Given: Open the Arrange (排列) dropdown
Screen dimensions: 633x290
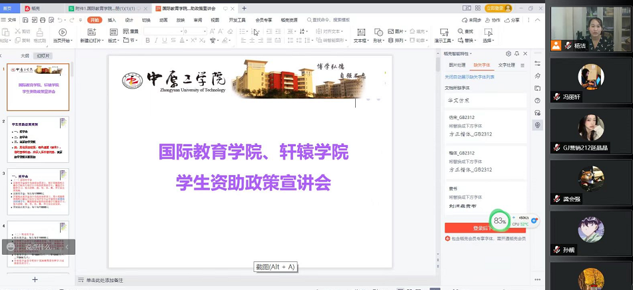Looking at the screenshot, I should pyautogui.click(x=396, y=41).
